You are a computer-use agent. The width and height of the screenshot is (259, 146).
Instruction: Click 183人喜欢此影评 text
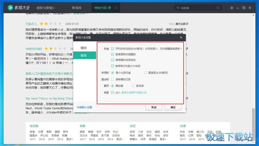tap(179, 24)
